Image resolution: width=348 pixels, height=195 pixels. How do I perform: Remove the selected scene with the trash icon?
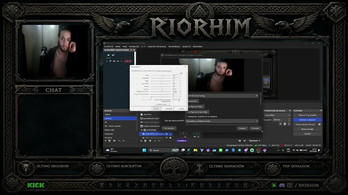(x=110, y=141)
